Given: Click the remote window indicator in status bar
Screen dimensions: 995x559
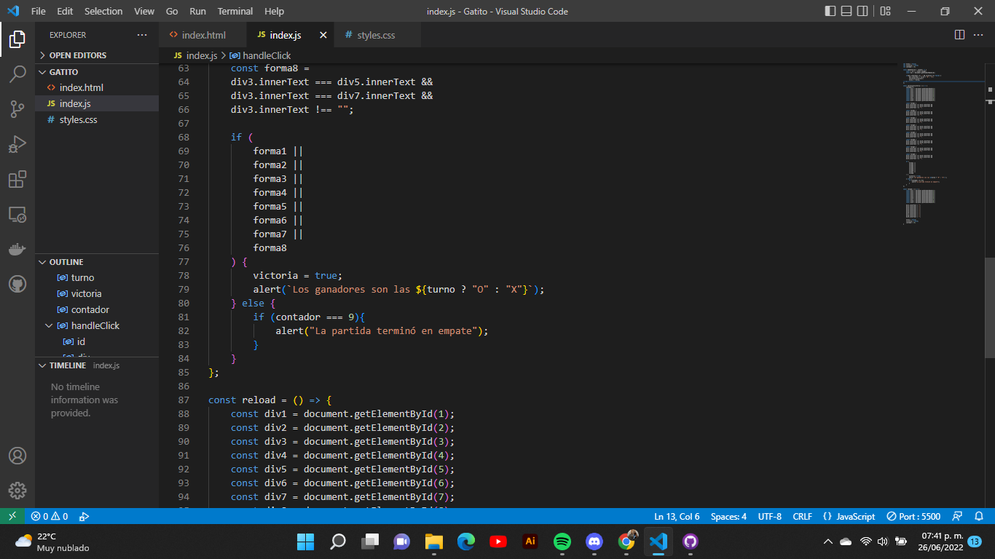Looking at the screenshot, I should click(12, 517).
